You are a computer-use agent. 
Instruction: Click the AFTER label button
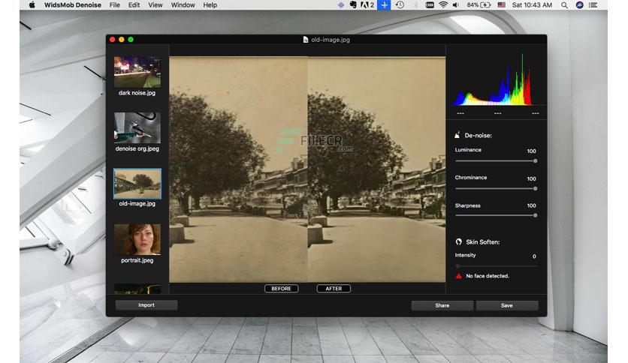(334, 288)
